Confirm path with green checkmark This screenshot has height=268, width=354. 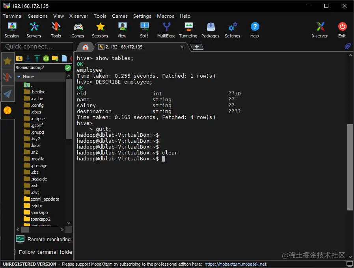[x=68, y=67]
